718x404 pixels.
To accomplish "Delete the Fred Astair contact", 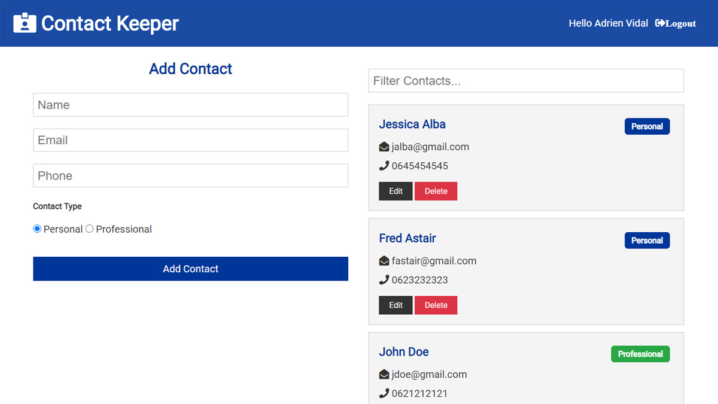I will 436,305.
